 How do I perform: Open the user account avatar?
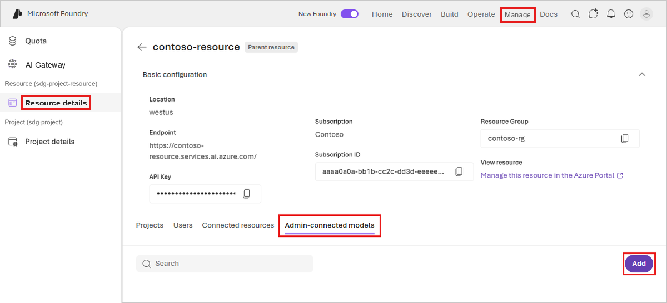click(x=646, y=14)
